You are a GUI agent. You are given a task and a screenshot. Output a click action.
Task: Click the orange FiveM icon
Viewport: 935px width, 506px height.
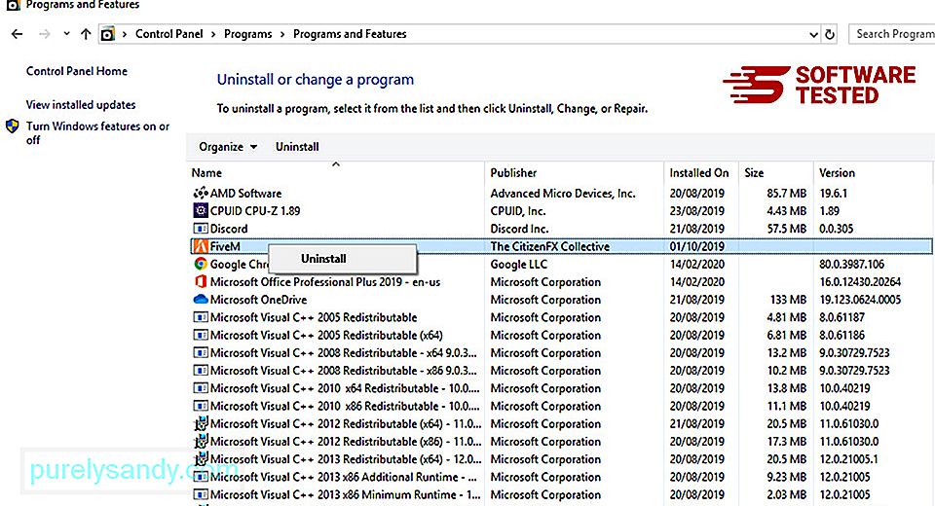(201, 246)
